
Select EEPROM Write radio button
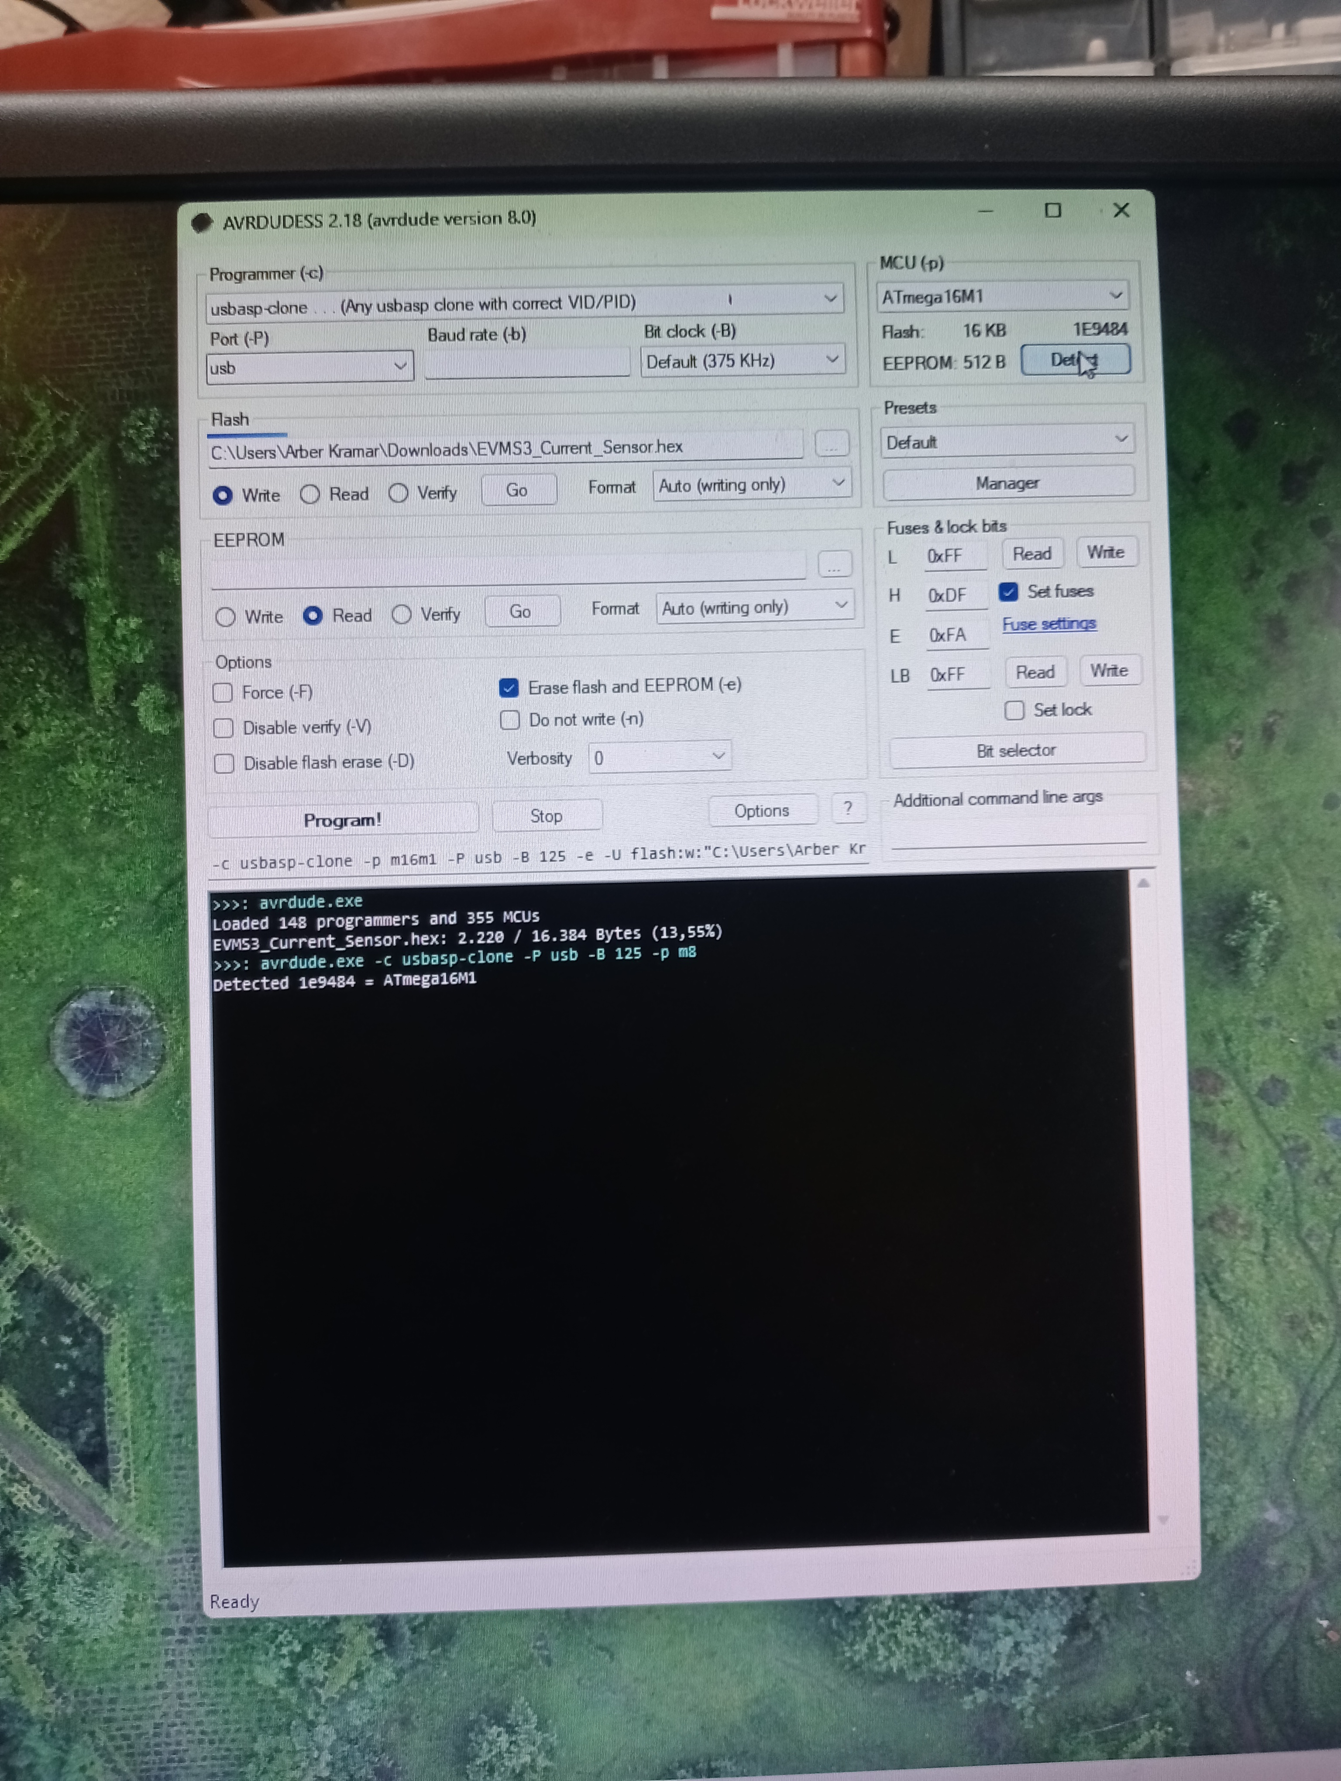(x=225, y=618)
